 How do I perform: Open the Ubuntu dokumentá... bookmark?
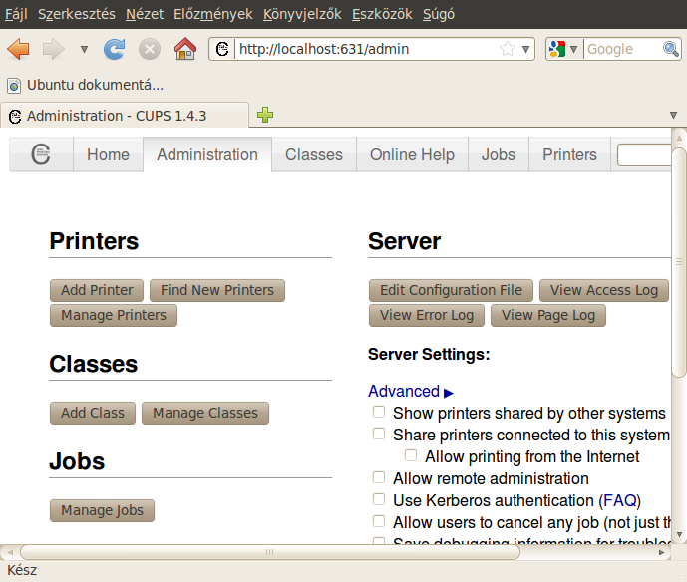point(86,85)
